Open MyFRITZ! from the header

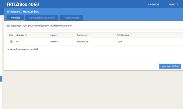point(174,4)
